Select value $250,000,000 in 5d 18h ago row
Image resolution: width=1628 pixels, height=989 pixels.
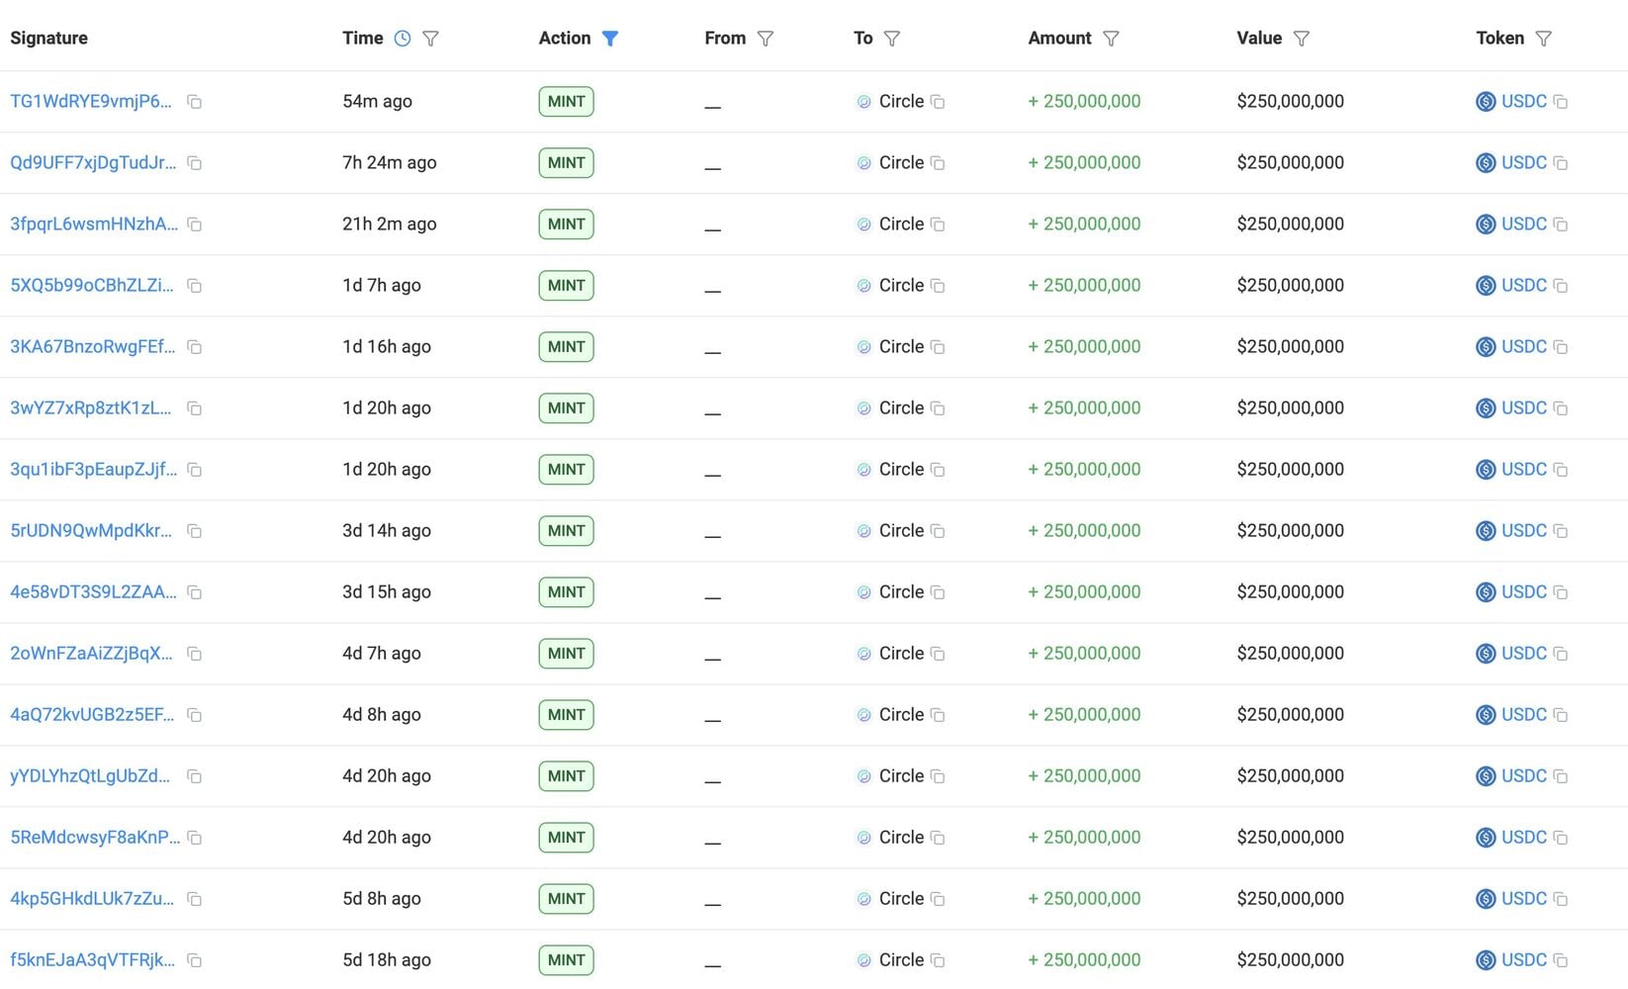1290,959
